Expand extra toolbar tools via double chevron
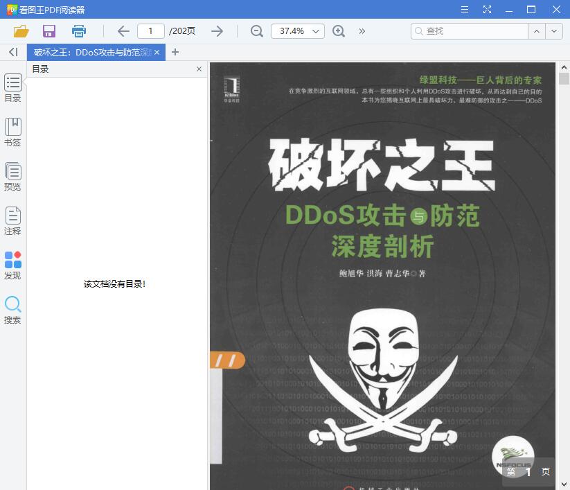The image size is (570, 490). click(x=359, y=31)
